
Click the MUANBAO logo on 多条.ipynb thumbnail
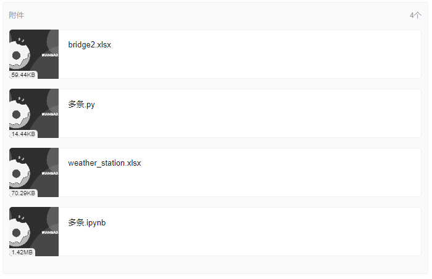click(x=50, y=232)
